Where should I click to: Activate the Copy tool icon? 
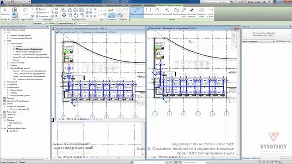(70, 15)
